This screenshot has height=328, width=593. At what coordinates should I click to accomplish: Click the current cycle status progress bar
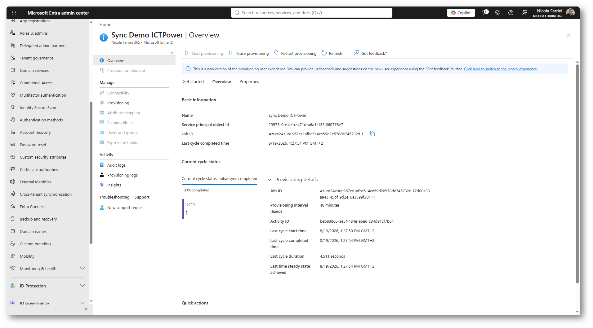219,185
